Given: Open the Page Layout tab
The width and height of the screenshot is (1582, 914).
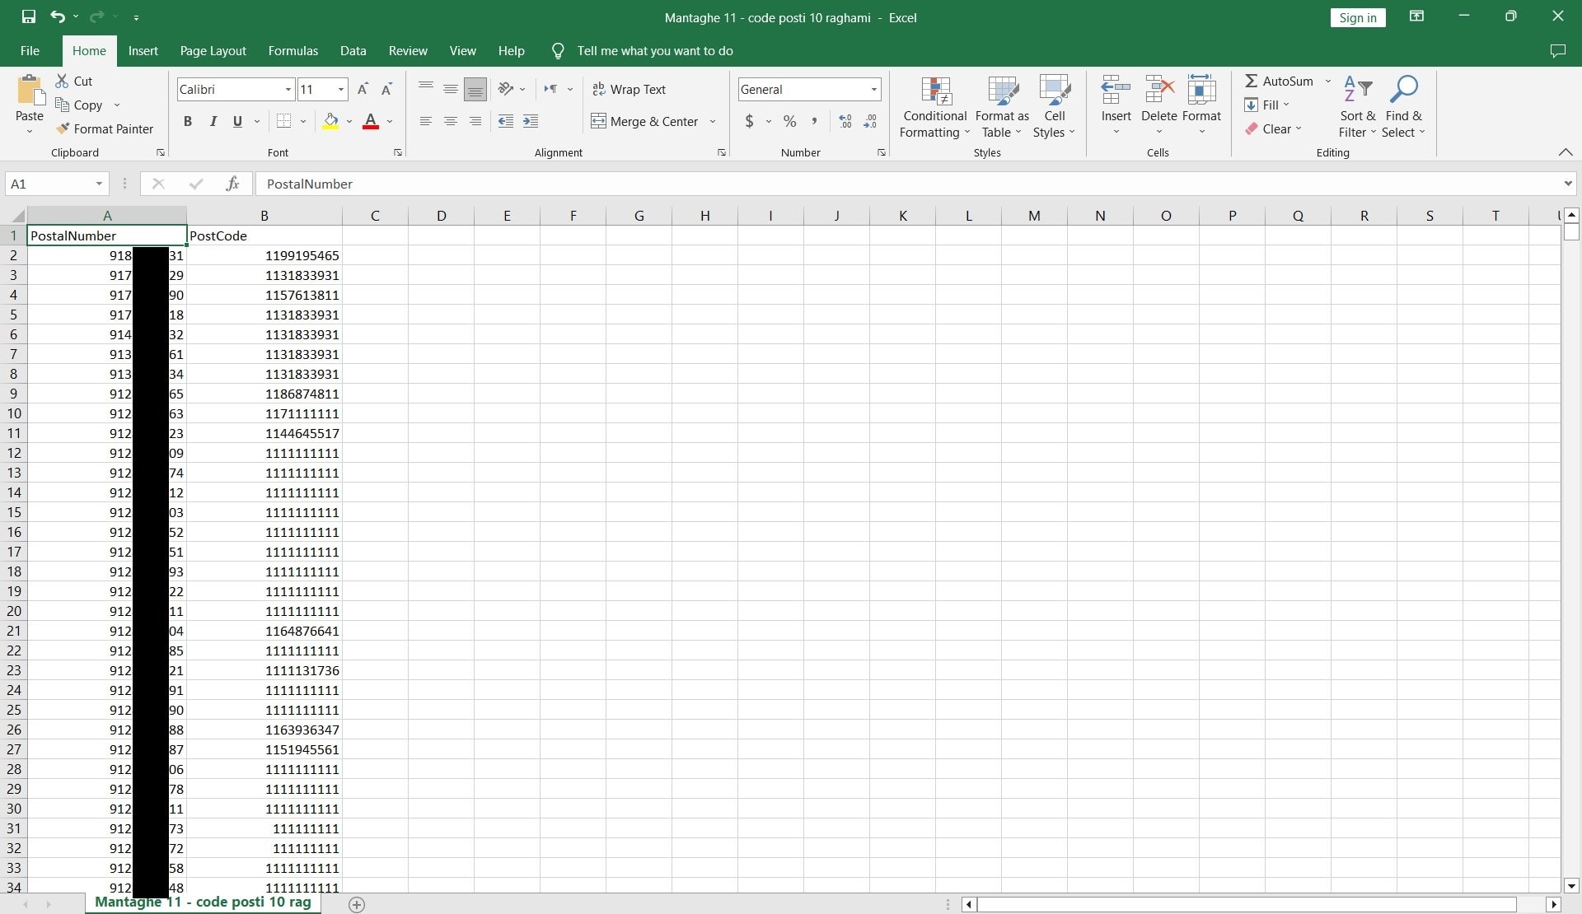Looking at the screenshot, I should point(213,50).
